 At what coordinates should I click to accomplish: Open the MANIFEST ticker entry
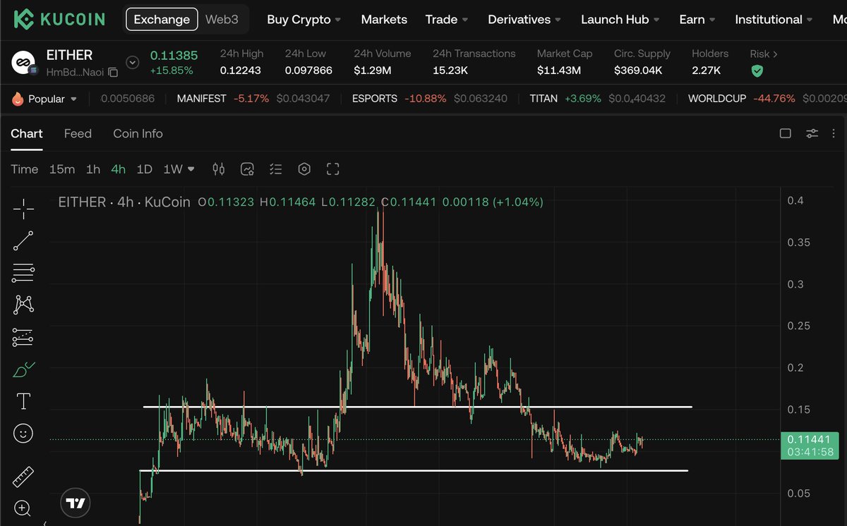253,99
